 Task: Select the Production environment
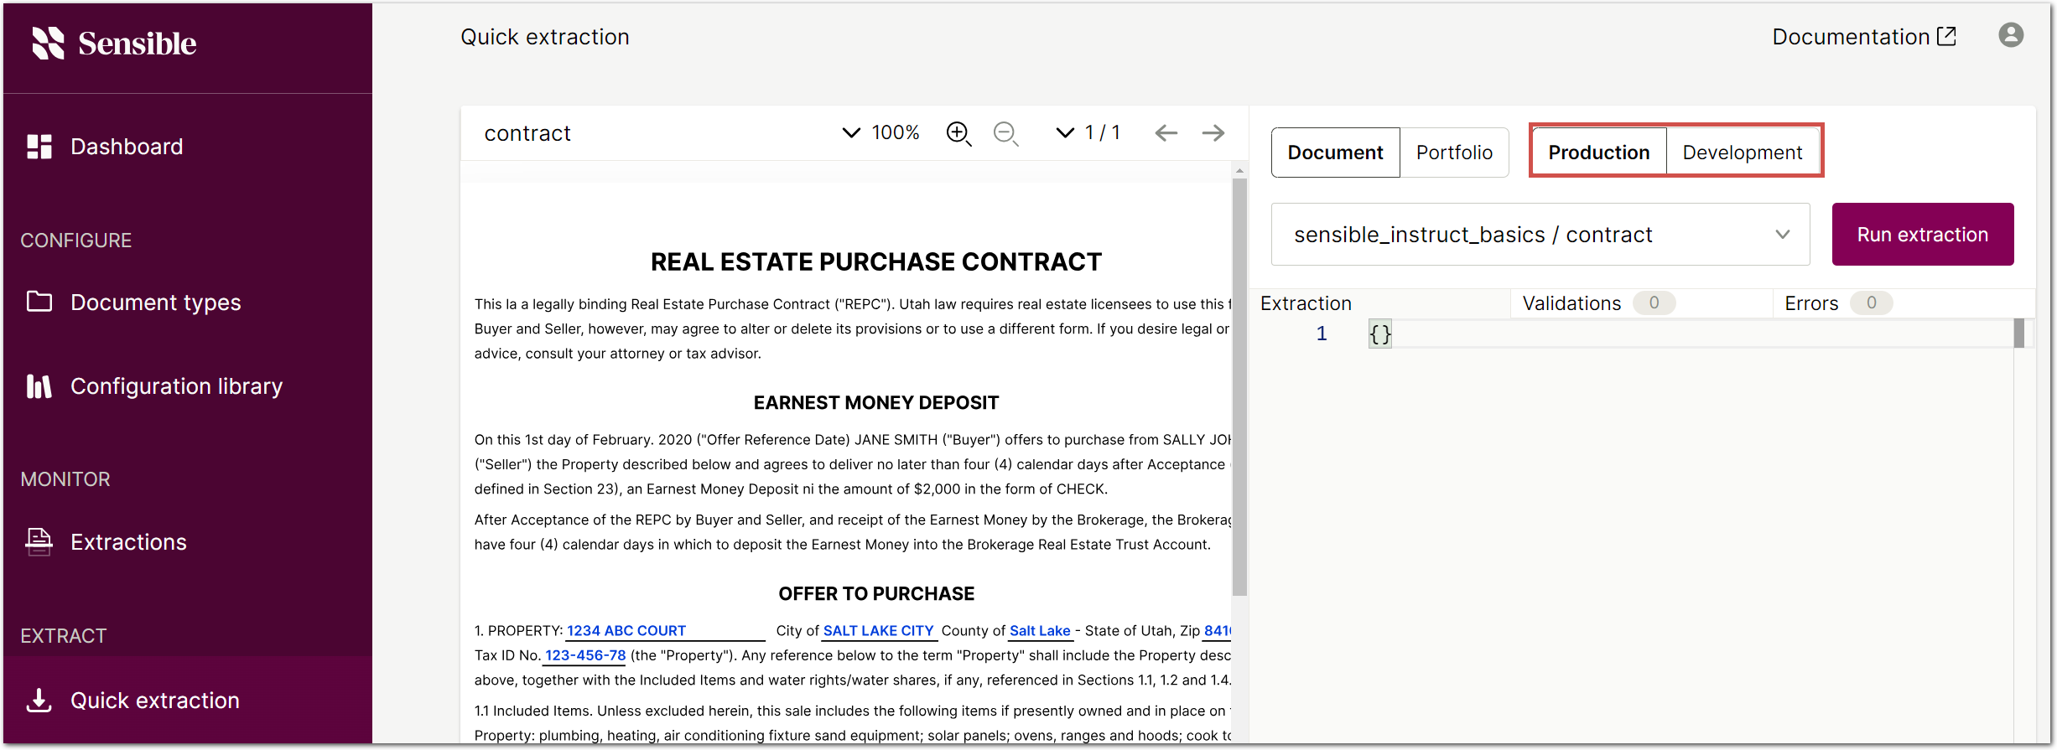click(x=1598, y=153)
